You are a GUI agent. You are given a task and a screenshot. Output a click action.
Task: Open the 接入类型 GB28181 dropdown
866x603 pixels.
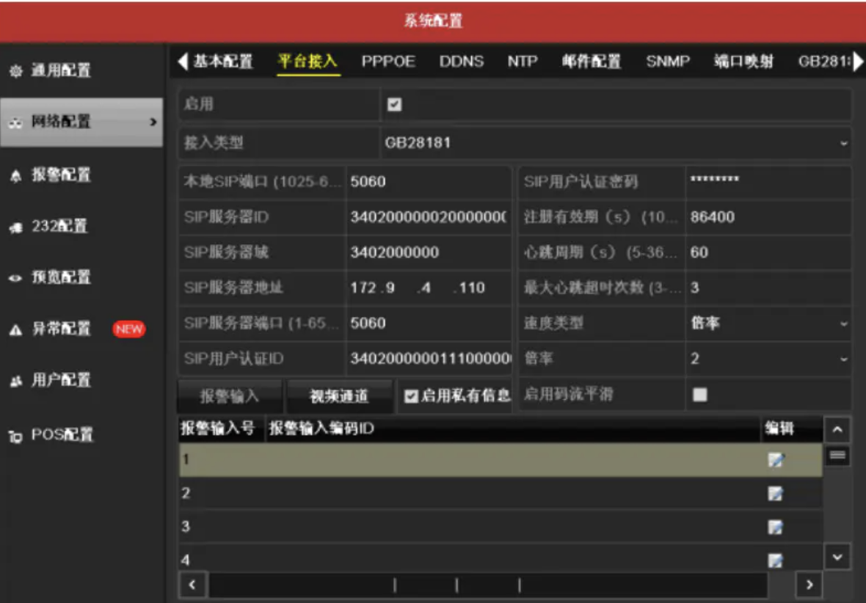(616, 143)
